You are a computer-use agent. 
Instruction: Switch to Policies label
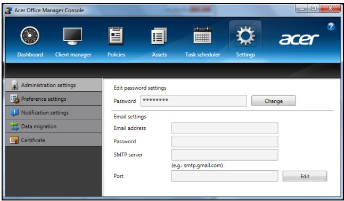point(116,55)
